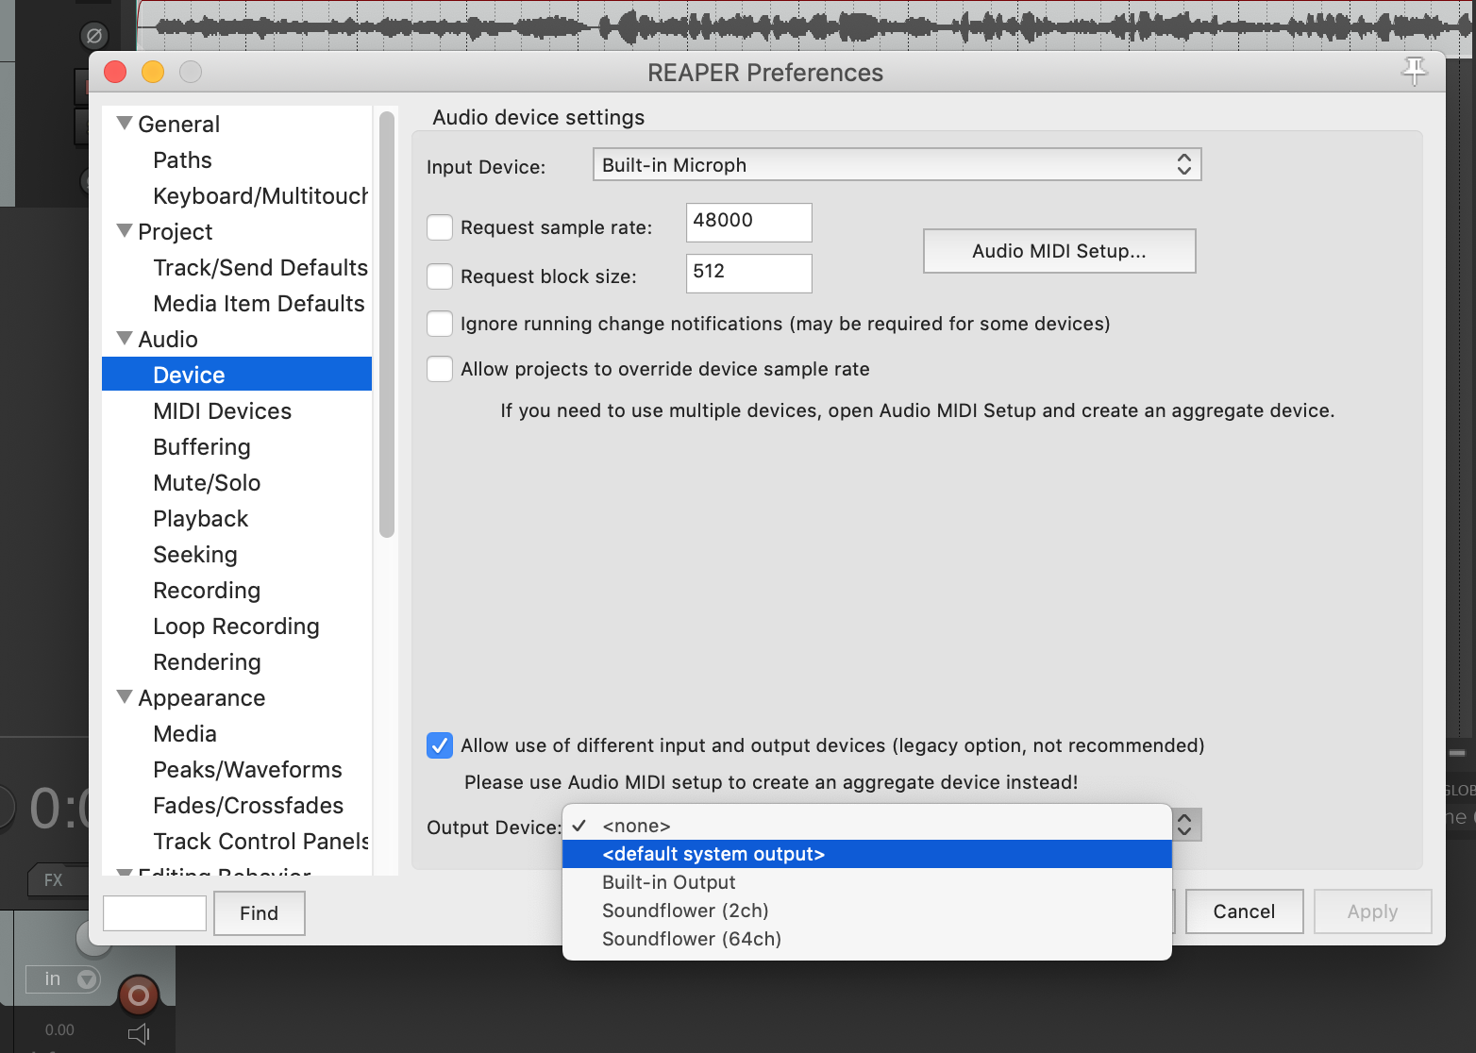Expand the Editing Behavior section
This screenshot has height=1053, width=1476.
point(126,873)
